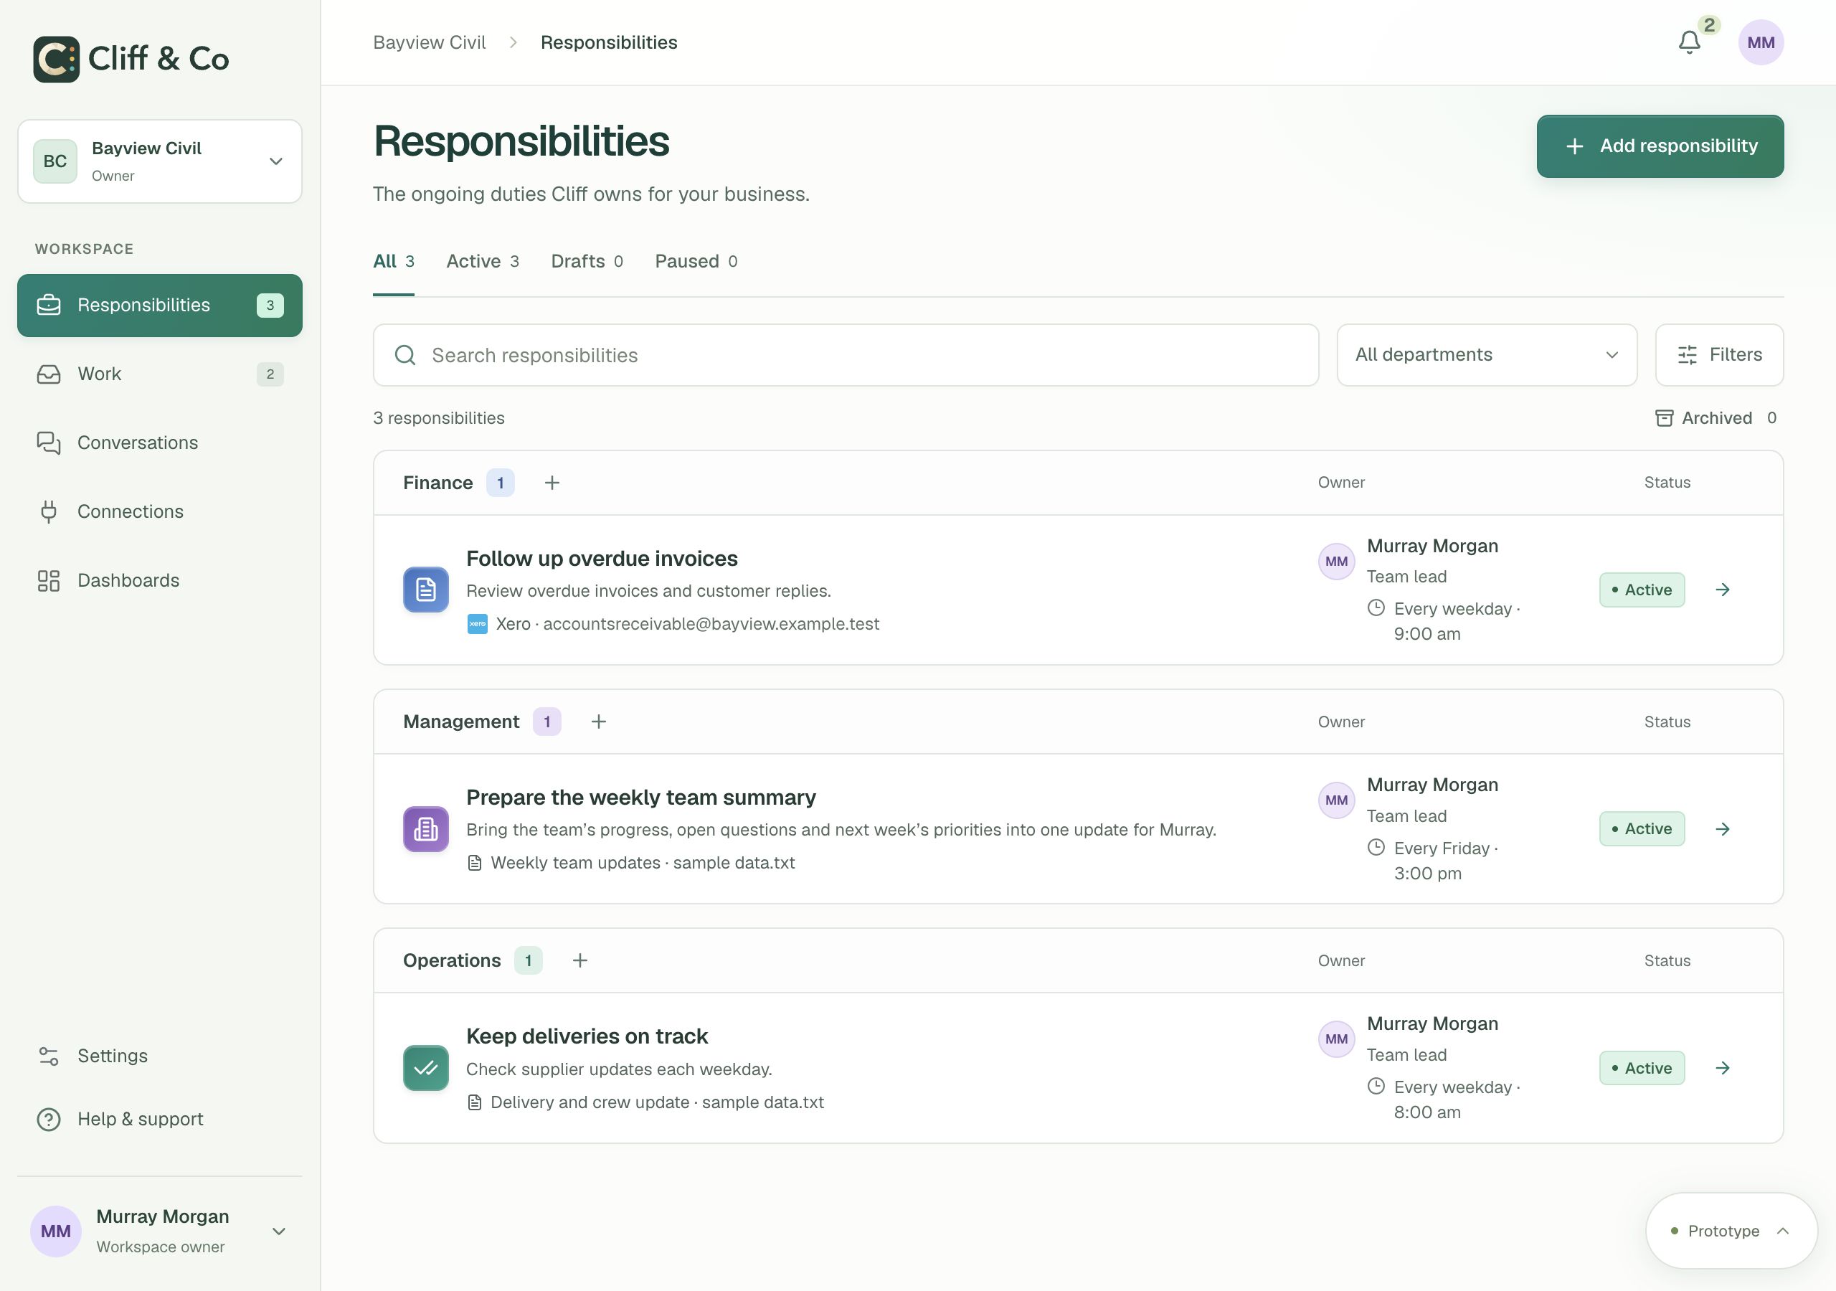Click the file icon beside Weekly team updates

(x=474, y=863)
